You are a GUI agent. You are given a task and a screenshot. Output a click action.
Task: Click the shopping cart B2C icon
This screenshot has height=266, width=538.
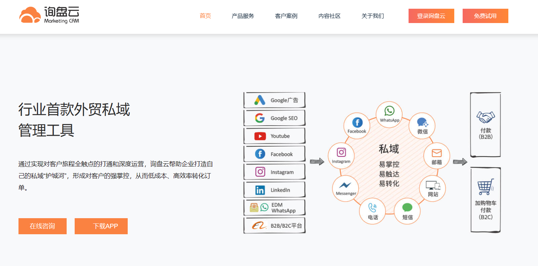486,187
